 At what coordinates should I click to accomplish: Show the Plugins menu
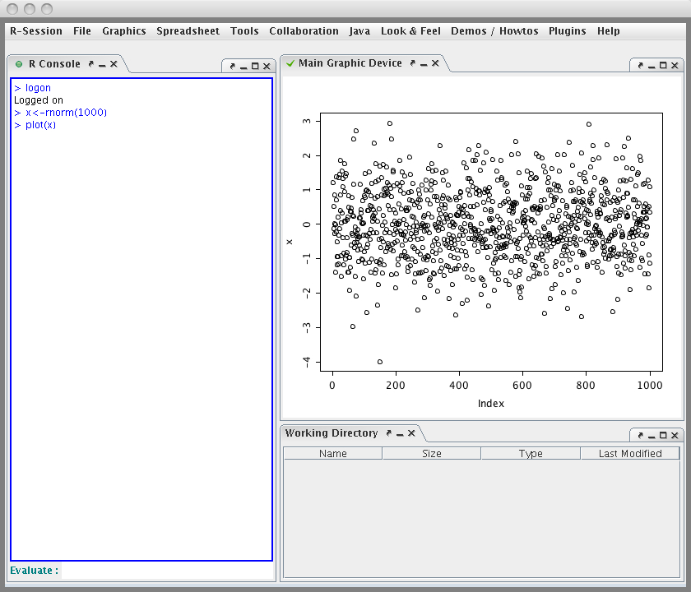(x=567, y=31)
